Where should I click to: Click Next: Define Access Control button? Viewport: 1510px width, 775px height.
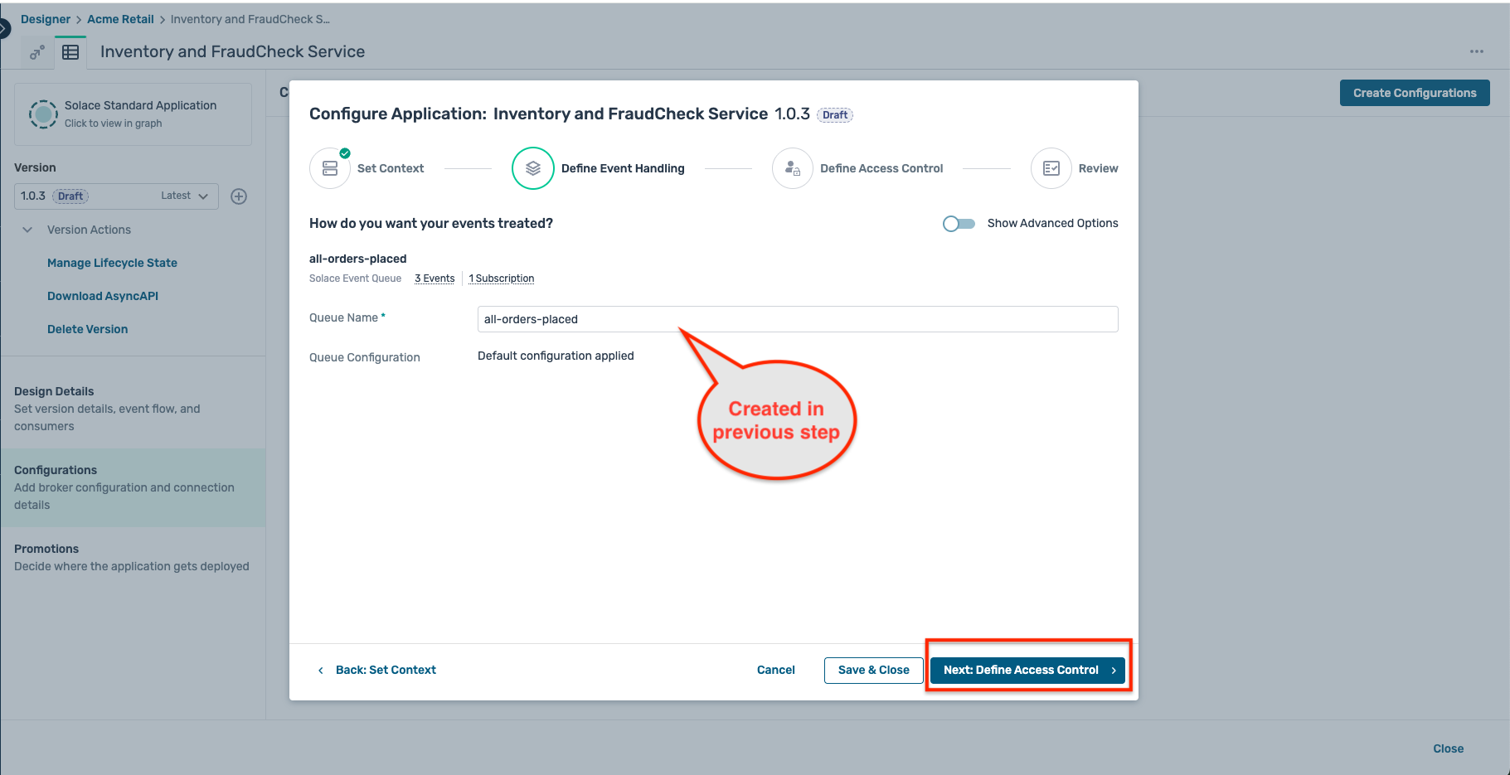1027,670
